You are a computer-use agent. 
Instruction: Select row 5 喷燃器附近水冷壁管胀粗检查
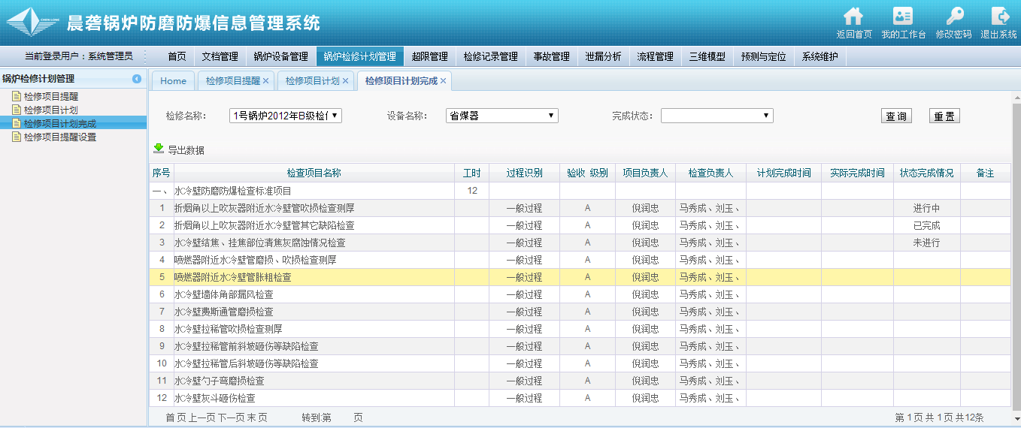coord(233,277)
